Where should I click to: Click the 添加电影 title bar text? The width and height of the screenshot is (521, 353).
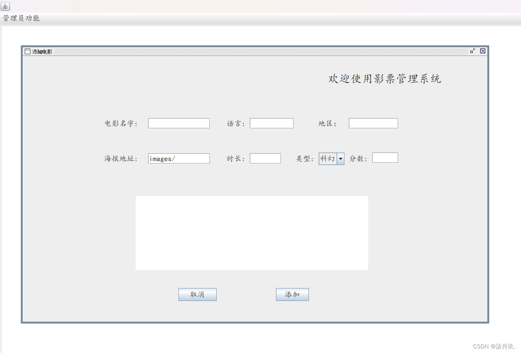[42, 51]
